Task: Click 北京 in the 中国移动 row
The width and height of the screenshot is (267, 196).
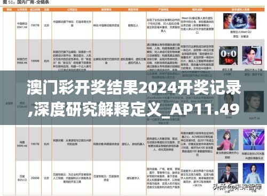Action: click(46, 25)
